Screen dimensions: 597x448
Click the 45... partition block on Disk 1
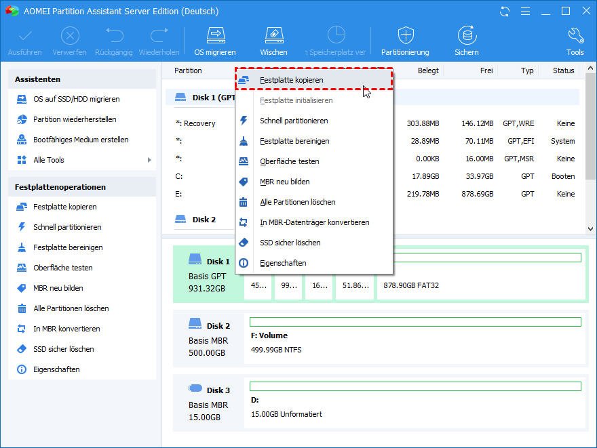tap(258, 286)
